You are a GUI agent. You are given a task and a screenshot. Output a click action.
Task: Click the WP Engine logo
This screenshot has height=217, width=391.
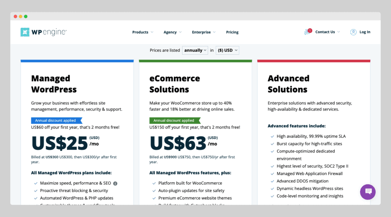point(44,32)
